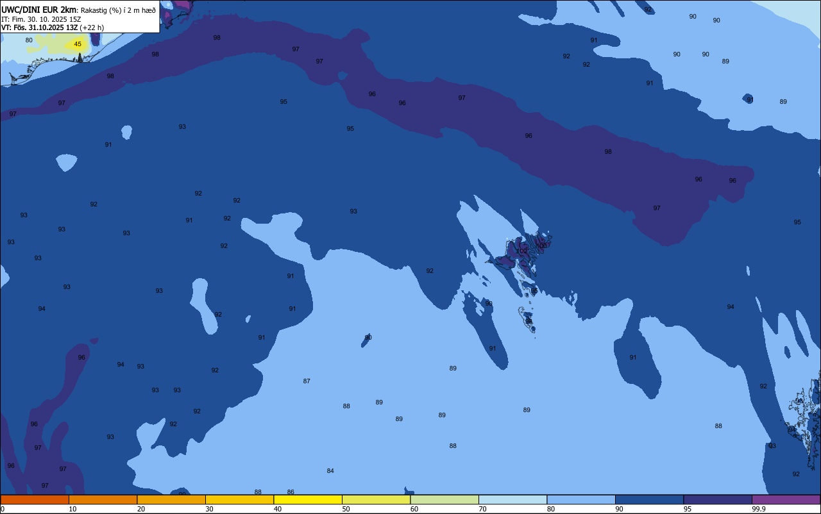Image resolution: width=821 pixels, height=514 pixels.
Task: Click the '99.9' legend scale label
Action: 759,509
